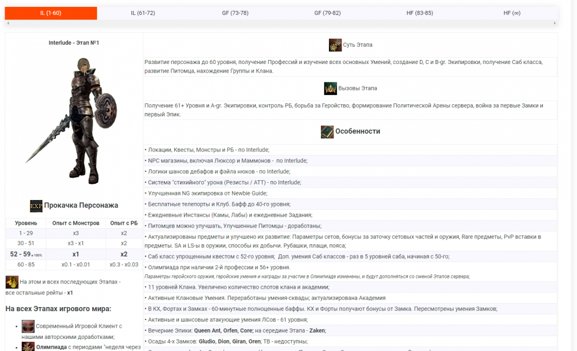
Task: Click the book icon next to Особенности
Action: click(327, 131)
